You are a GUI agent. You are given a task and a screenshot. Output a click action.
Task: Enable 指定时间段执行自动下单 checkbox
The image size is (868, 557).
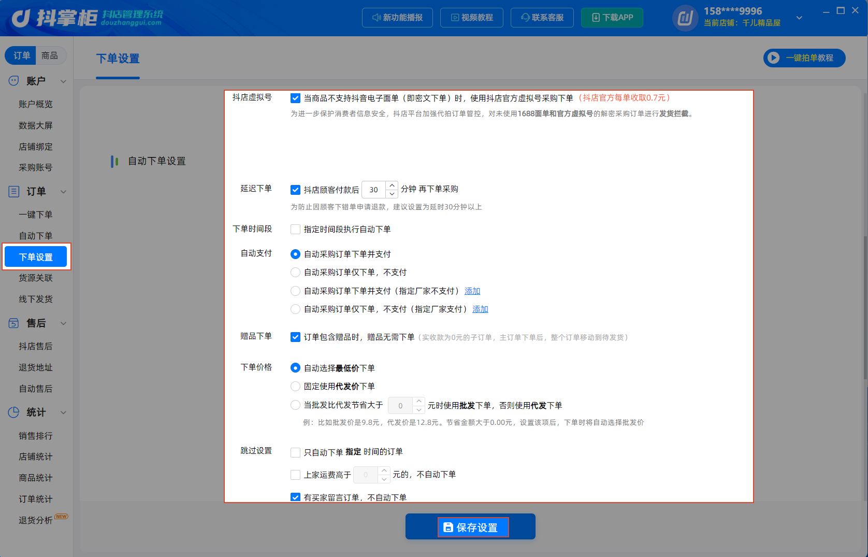(295, 229)
